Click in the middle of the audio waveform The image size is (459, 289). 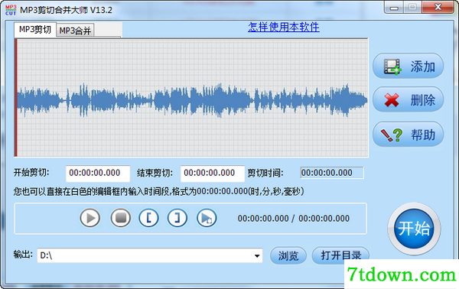tap(192, 100)
